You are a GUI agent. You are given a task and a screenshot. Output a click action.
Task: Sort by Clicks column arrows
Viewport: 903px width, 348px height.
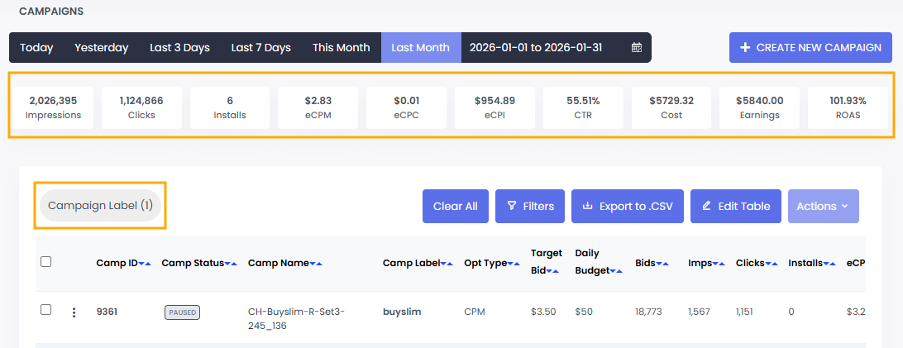[x=771, y=264]
